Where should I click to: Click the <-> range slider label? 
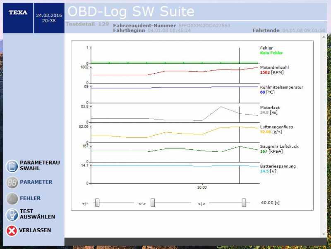click(x=142, y=204)
